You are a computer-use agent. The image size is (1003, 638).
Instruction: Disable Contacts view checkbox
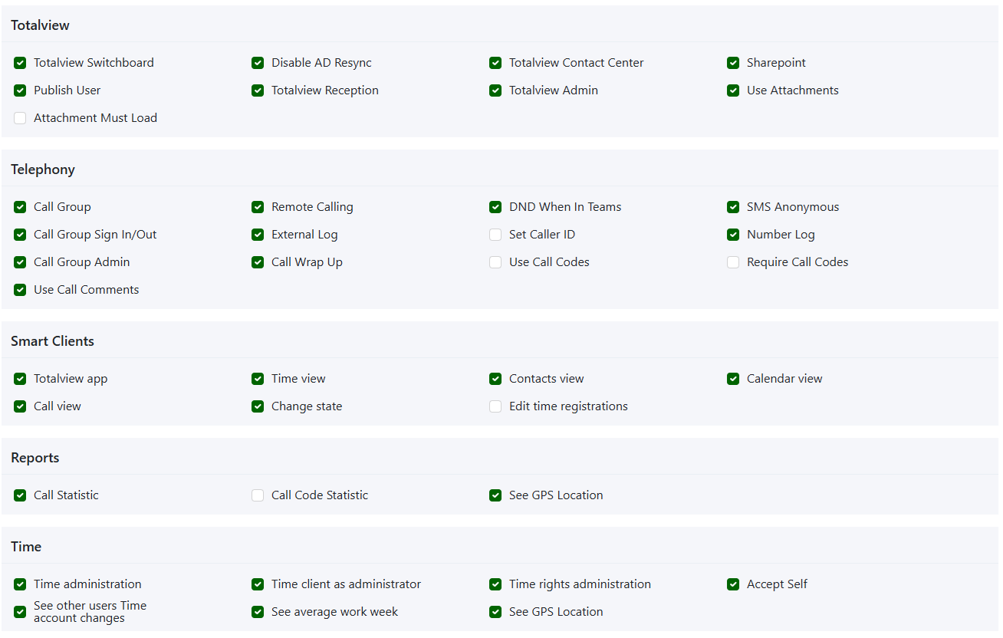[495, 379]
